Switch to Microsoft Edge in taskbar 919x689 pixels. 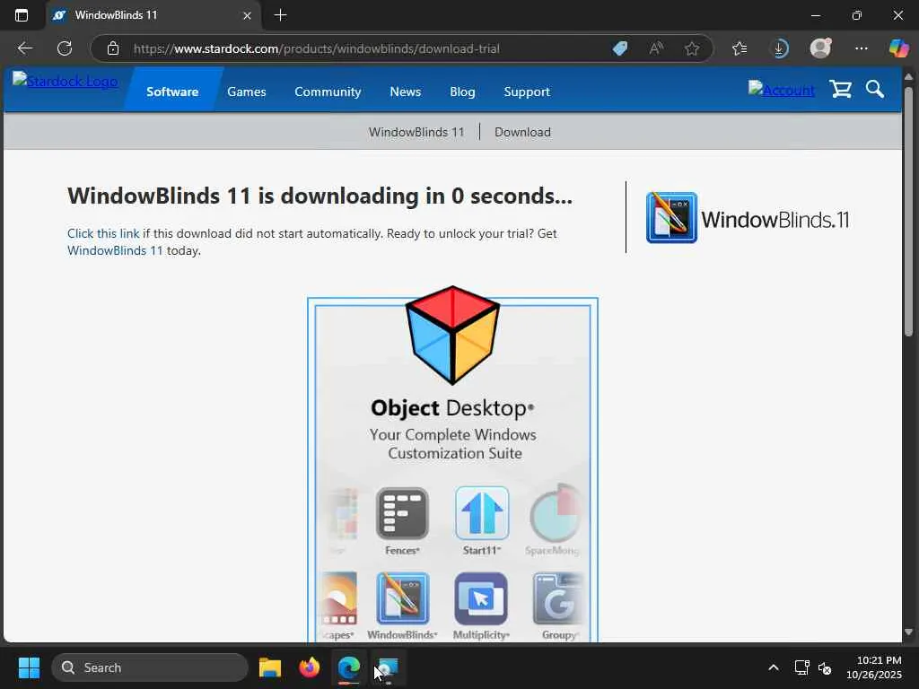[349, 667]
